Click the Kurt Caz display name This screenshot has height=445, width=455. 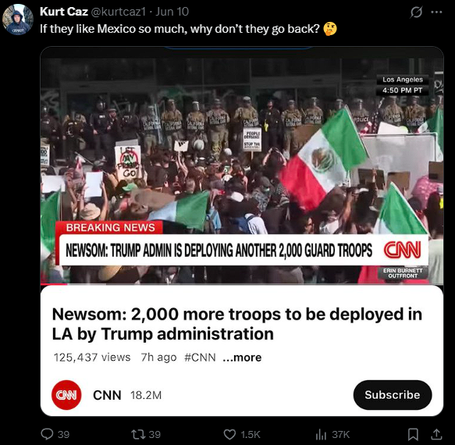pyautogui.click(x=64, y=12)
